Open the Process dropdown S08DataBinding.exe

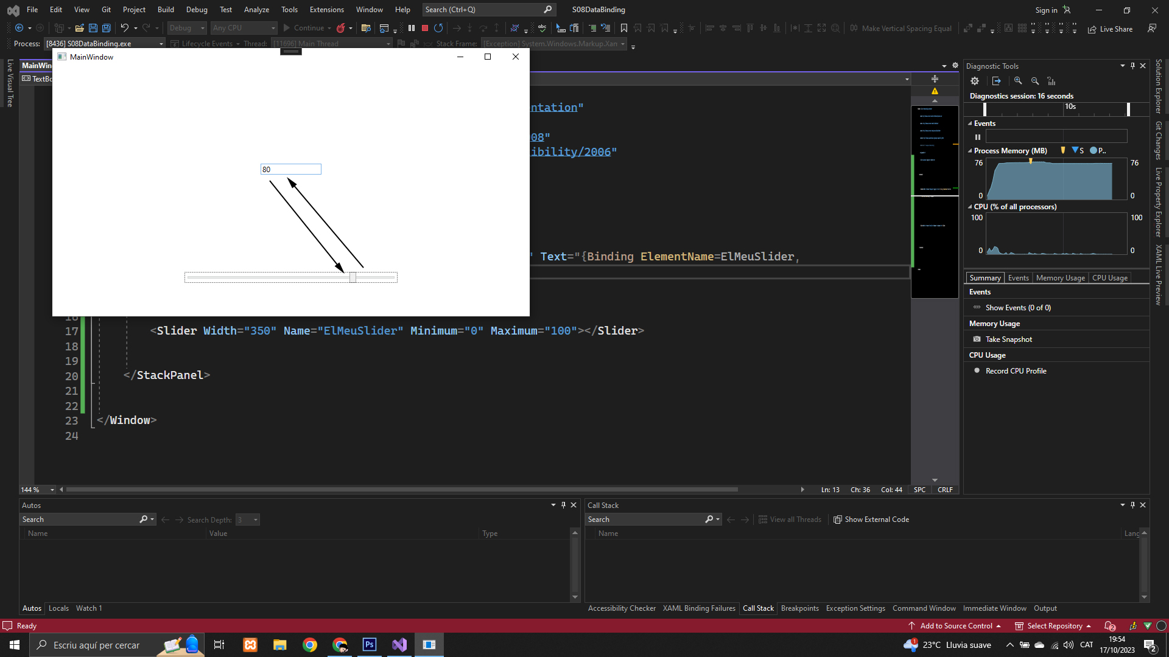tap(161, 44)
